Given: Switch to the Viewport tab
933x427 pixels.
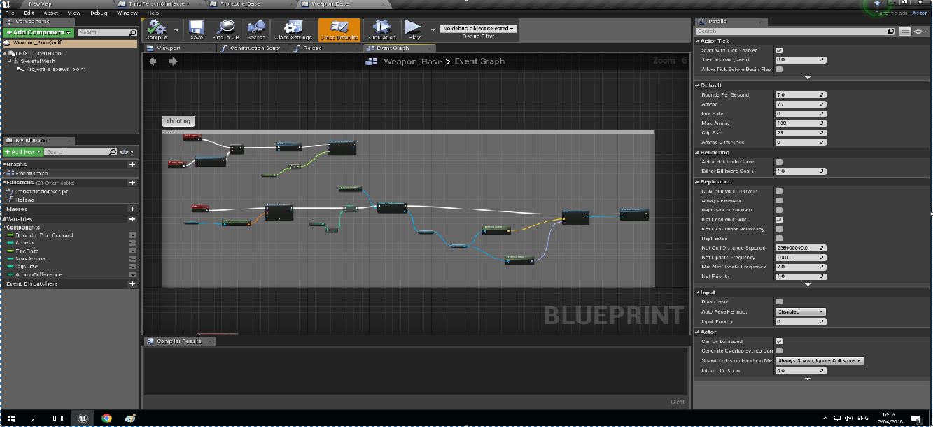Looking at the screenshot, I should (168, 48).
